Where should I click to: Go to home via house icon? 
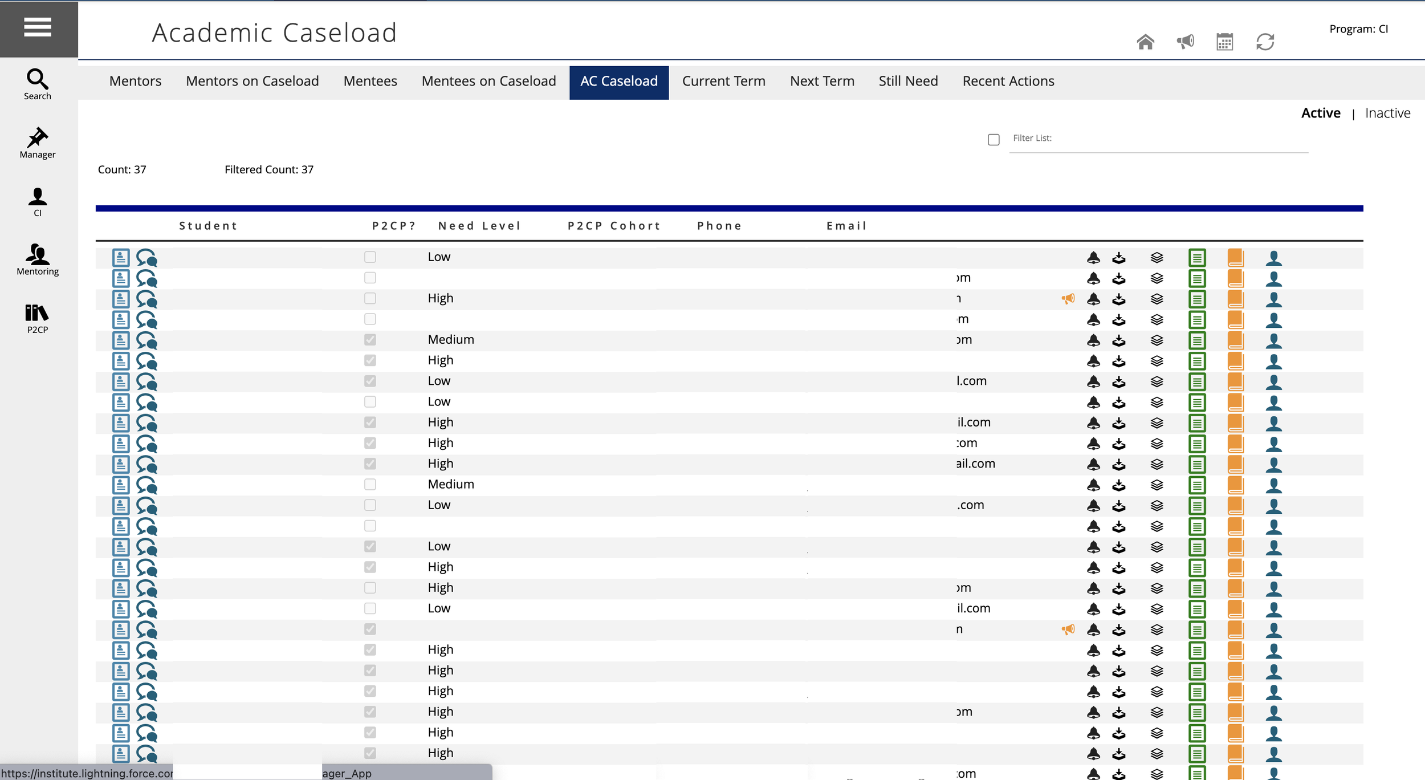click(1145, 42)
